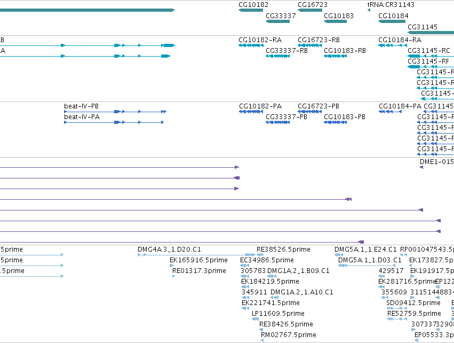Click the DMG5A1_1.D03.C1 alignment glyph

(367, 266)
